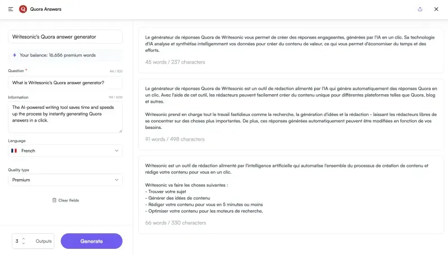The width and height of the screenshot is (448, 255).
Task: Focus the Question input field
Action: point(65,83)
